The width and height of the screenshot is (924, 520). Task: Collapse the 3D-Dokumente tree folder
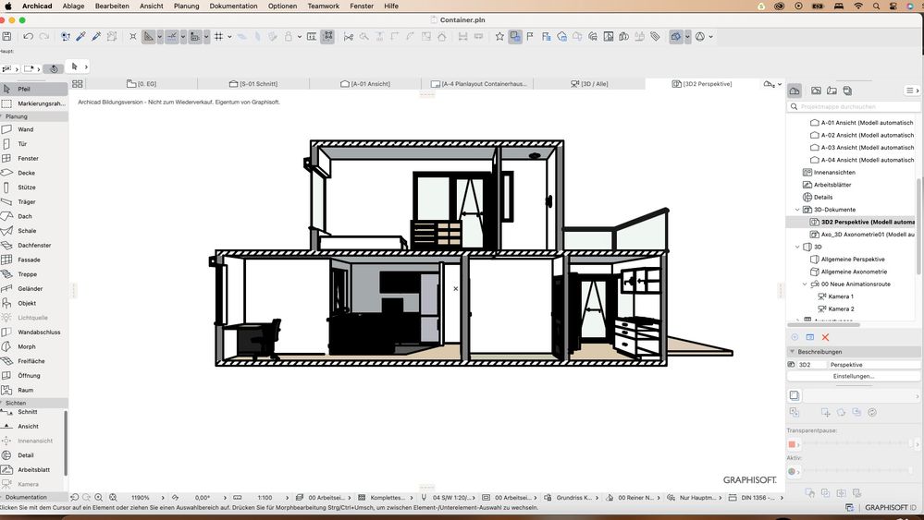pos(797,210)
